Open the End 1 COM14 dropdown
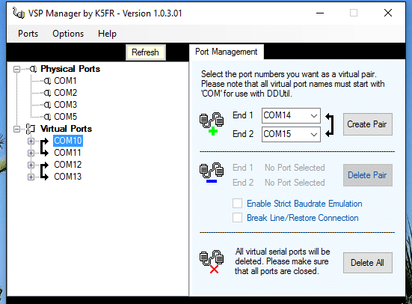The width and height of the screenshot is (412, 304). click(x=291, y=115)
